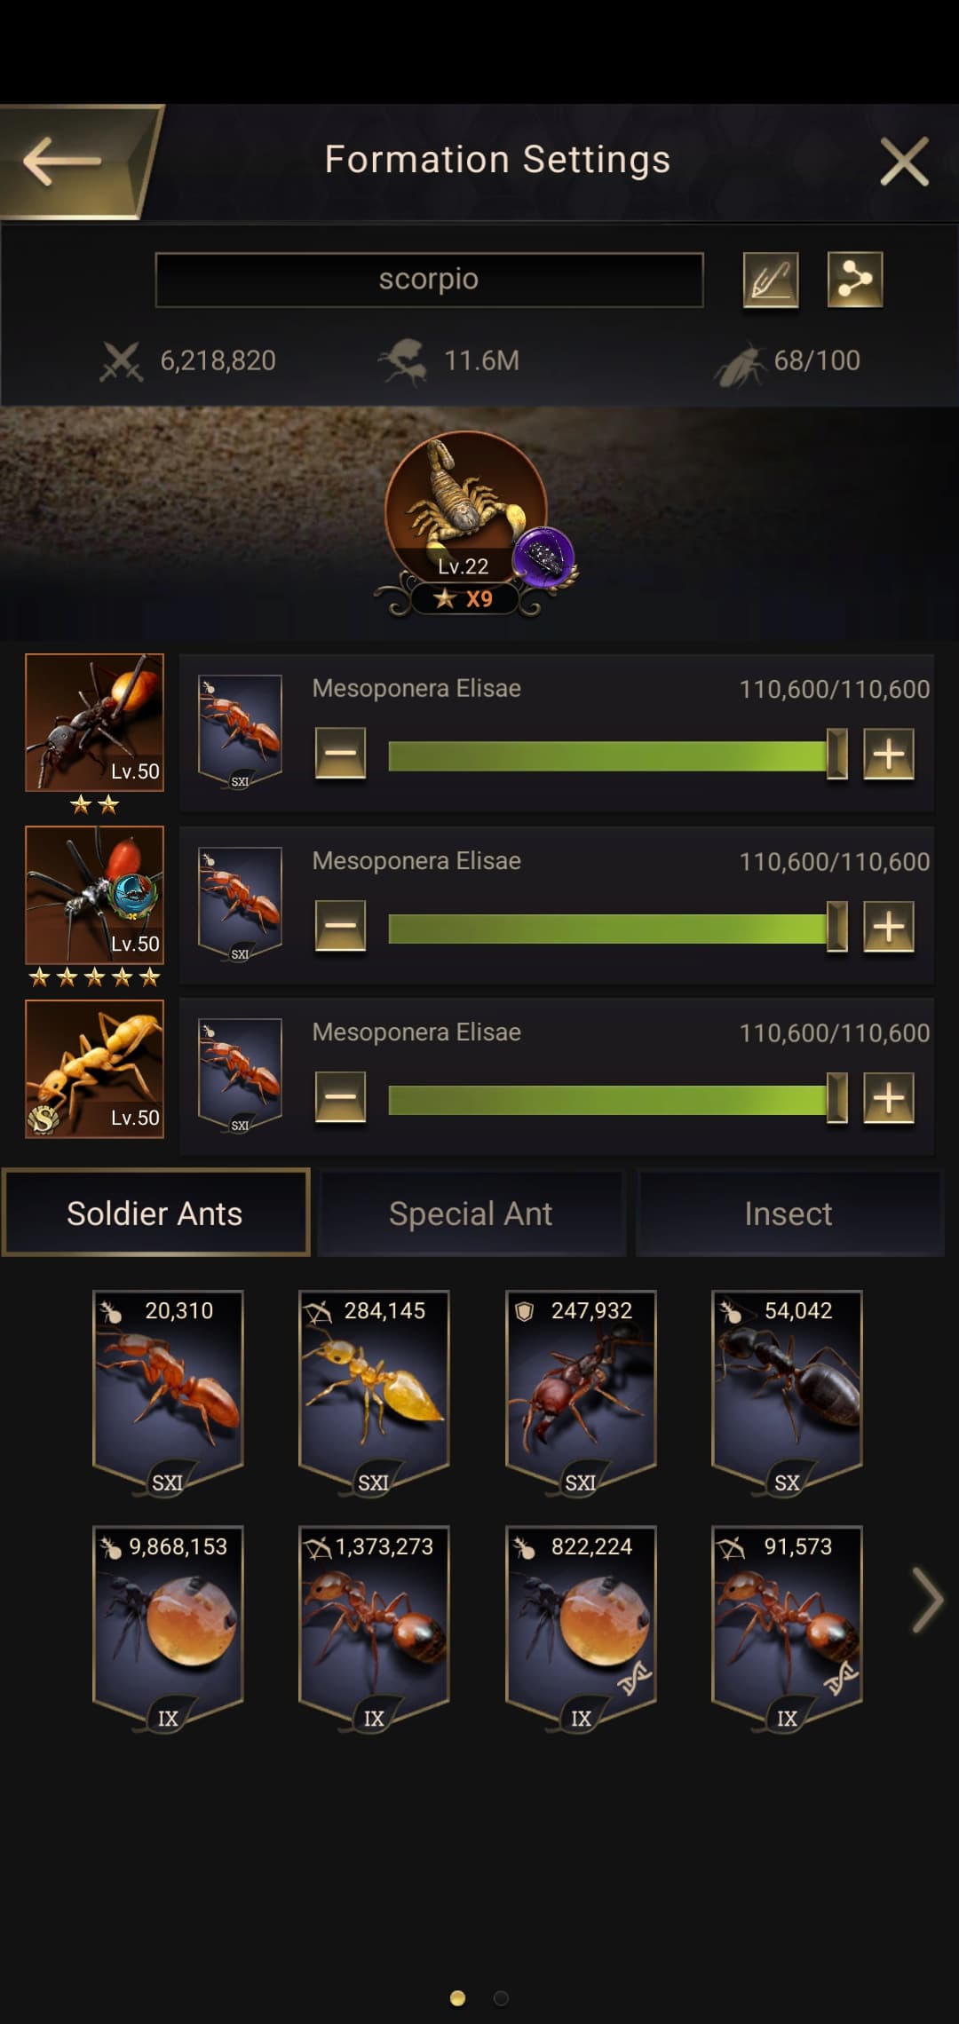Open the five-star special ant Lv.50 portrait

coord(94,895)
